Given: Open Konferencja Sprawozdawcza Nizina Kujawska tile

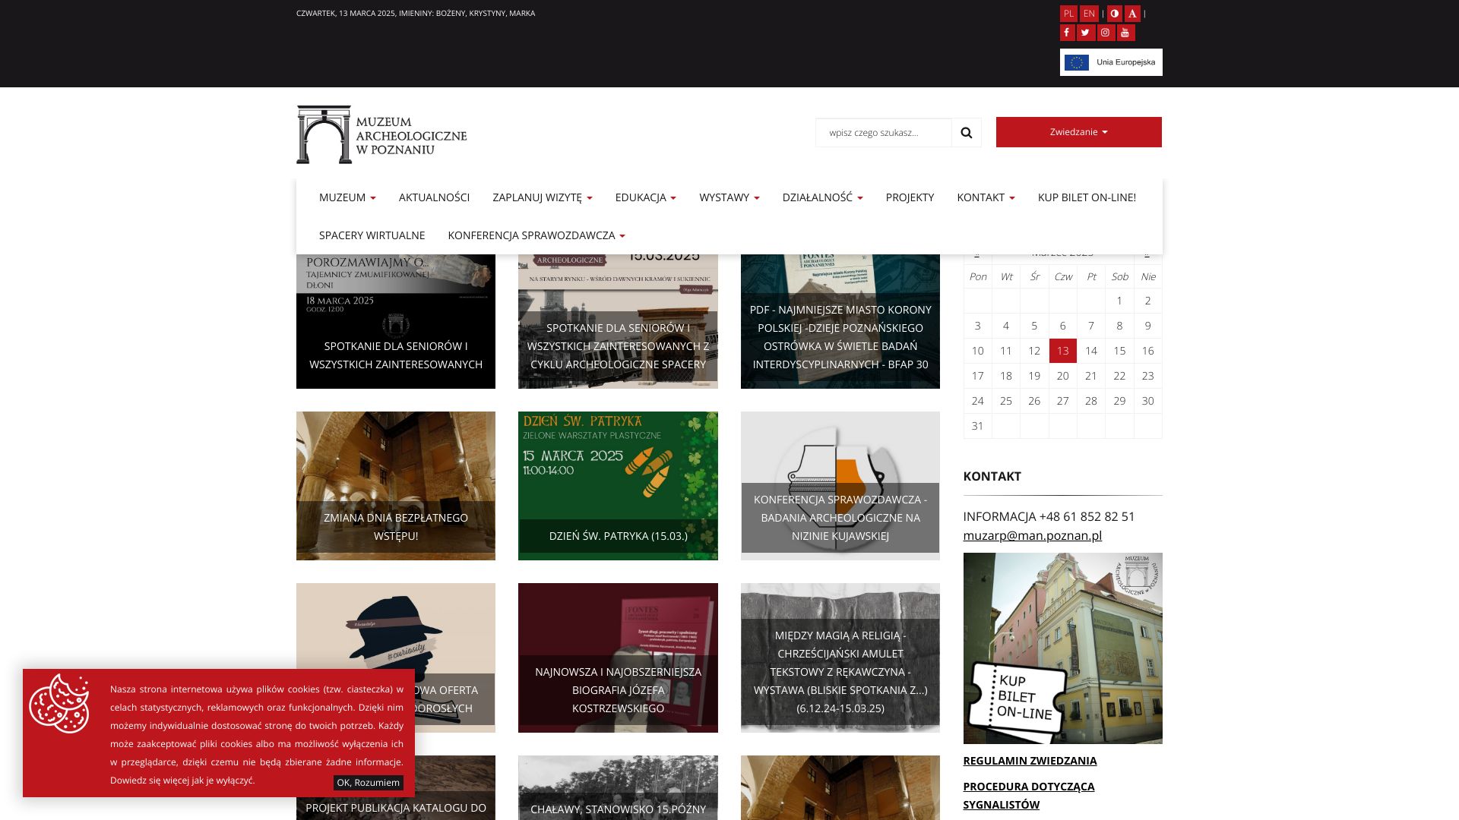Looking at the screenshot, I should tap(840, 486).
